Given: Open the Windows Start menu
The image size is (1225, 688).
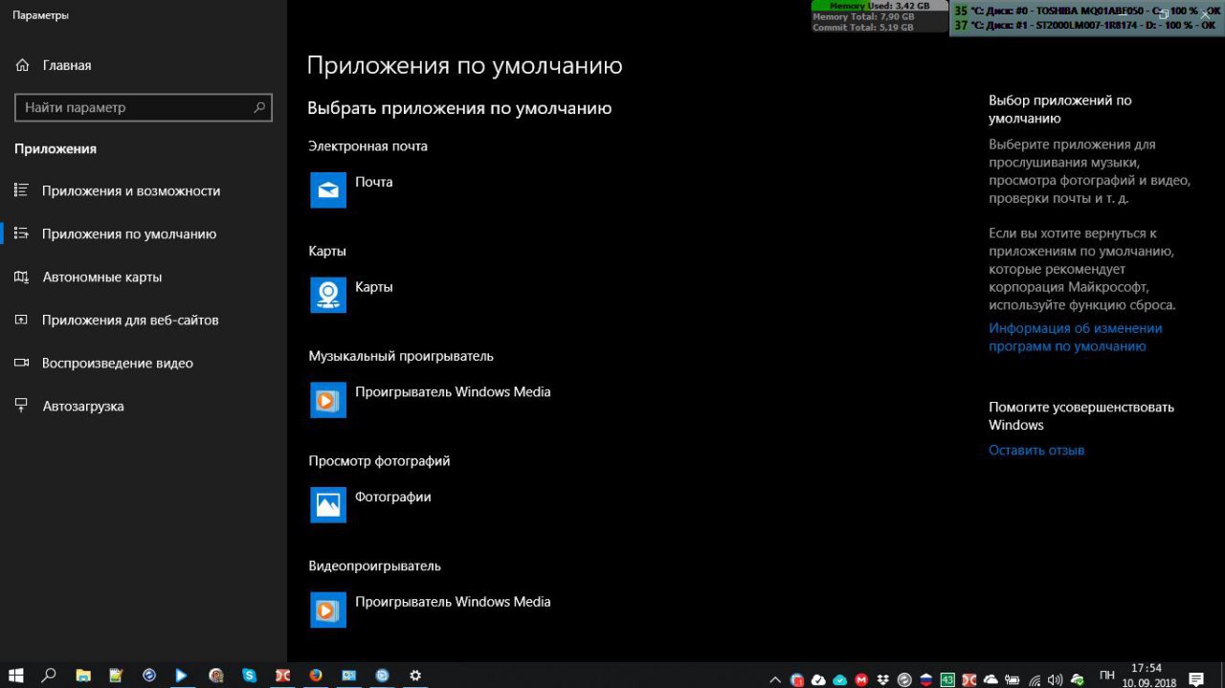Looking at the screenshot, I should pos(16,675).
